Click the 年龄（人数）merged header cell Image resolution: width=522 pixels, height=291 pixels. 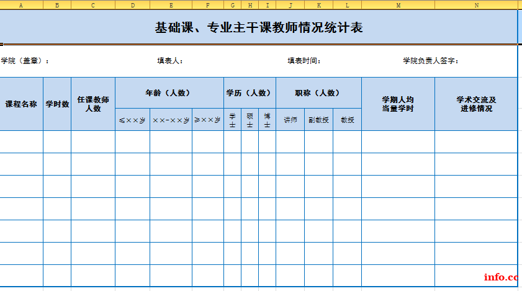click(x=169, y=93)
